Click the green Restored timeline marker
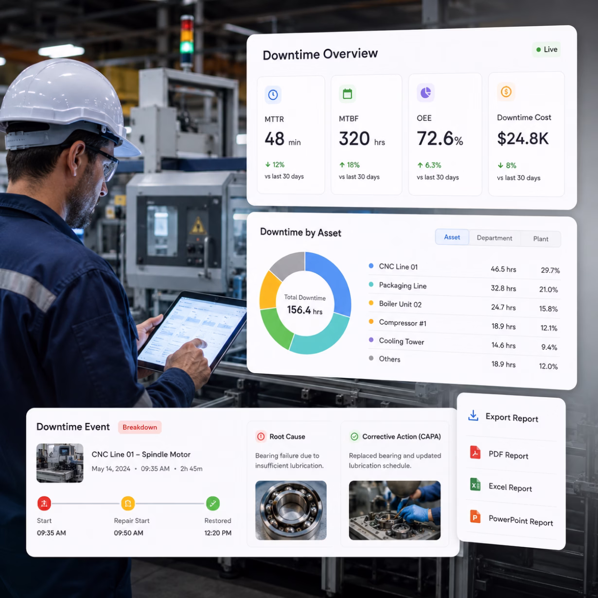 click(x=213, y=503)
